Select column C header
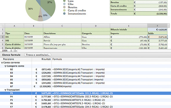Screen dimensions: 171x108 [62, 26]
